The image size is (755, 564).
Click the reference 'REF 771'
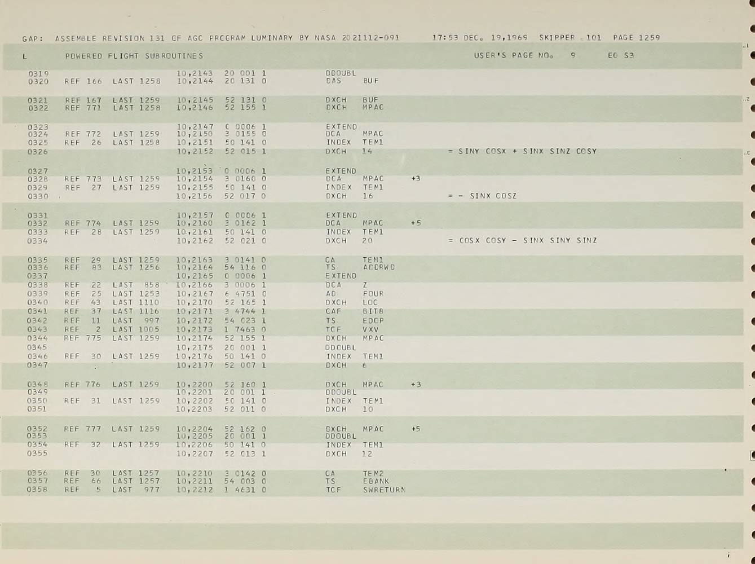(83, 108)
